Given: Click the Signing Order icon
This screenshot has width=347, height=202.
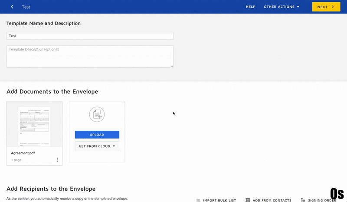Looking at the screenshot, I should pos(302,200).
